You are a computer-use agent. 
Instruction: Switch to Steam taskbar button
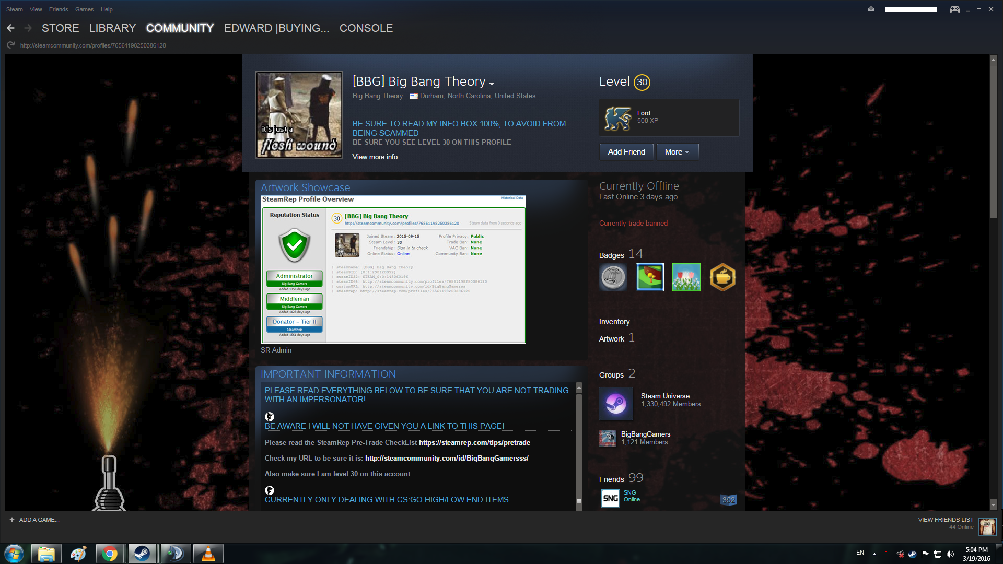click(x=142, y=554)
